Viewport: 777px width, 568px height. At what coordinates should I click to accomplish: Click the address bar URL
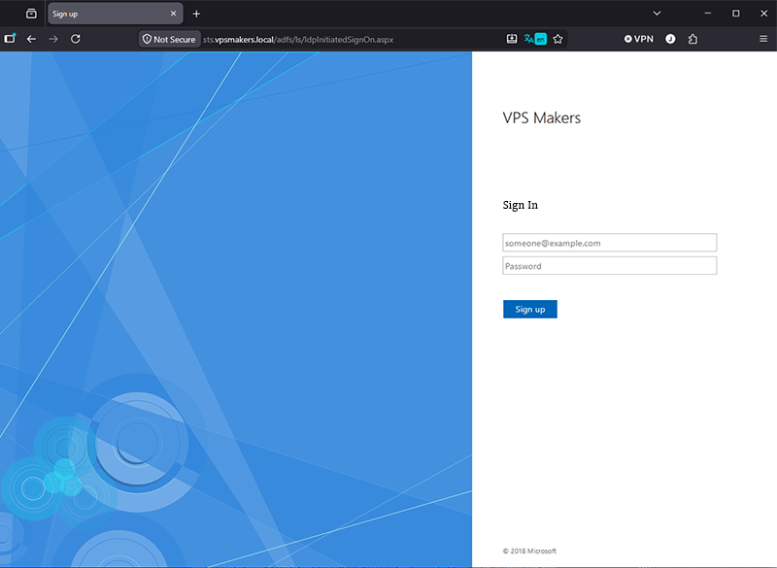[x=298, y=40]
